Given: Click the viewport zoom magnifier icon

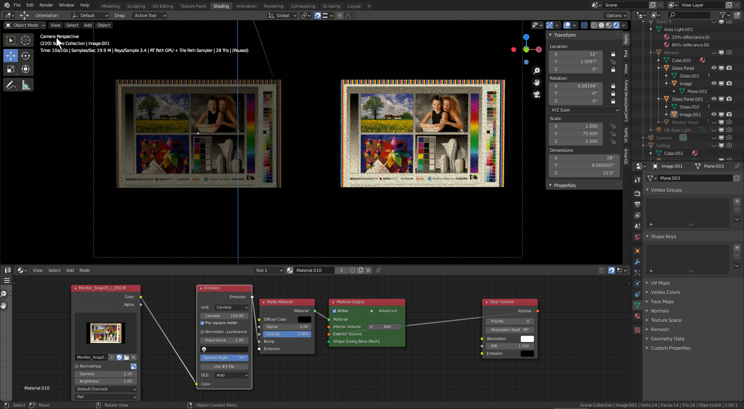Looking at the screenshot, I should coord(537,70).
